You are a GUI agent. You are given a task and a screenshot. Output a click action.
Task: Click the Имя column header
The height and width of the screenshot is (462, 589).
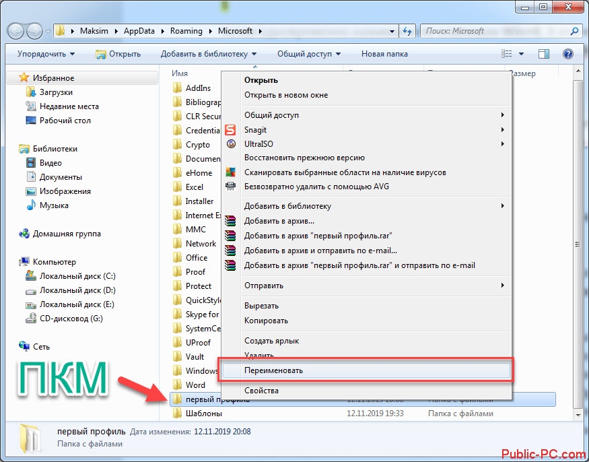(x=180, y=73)
